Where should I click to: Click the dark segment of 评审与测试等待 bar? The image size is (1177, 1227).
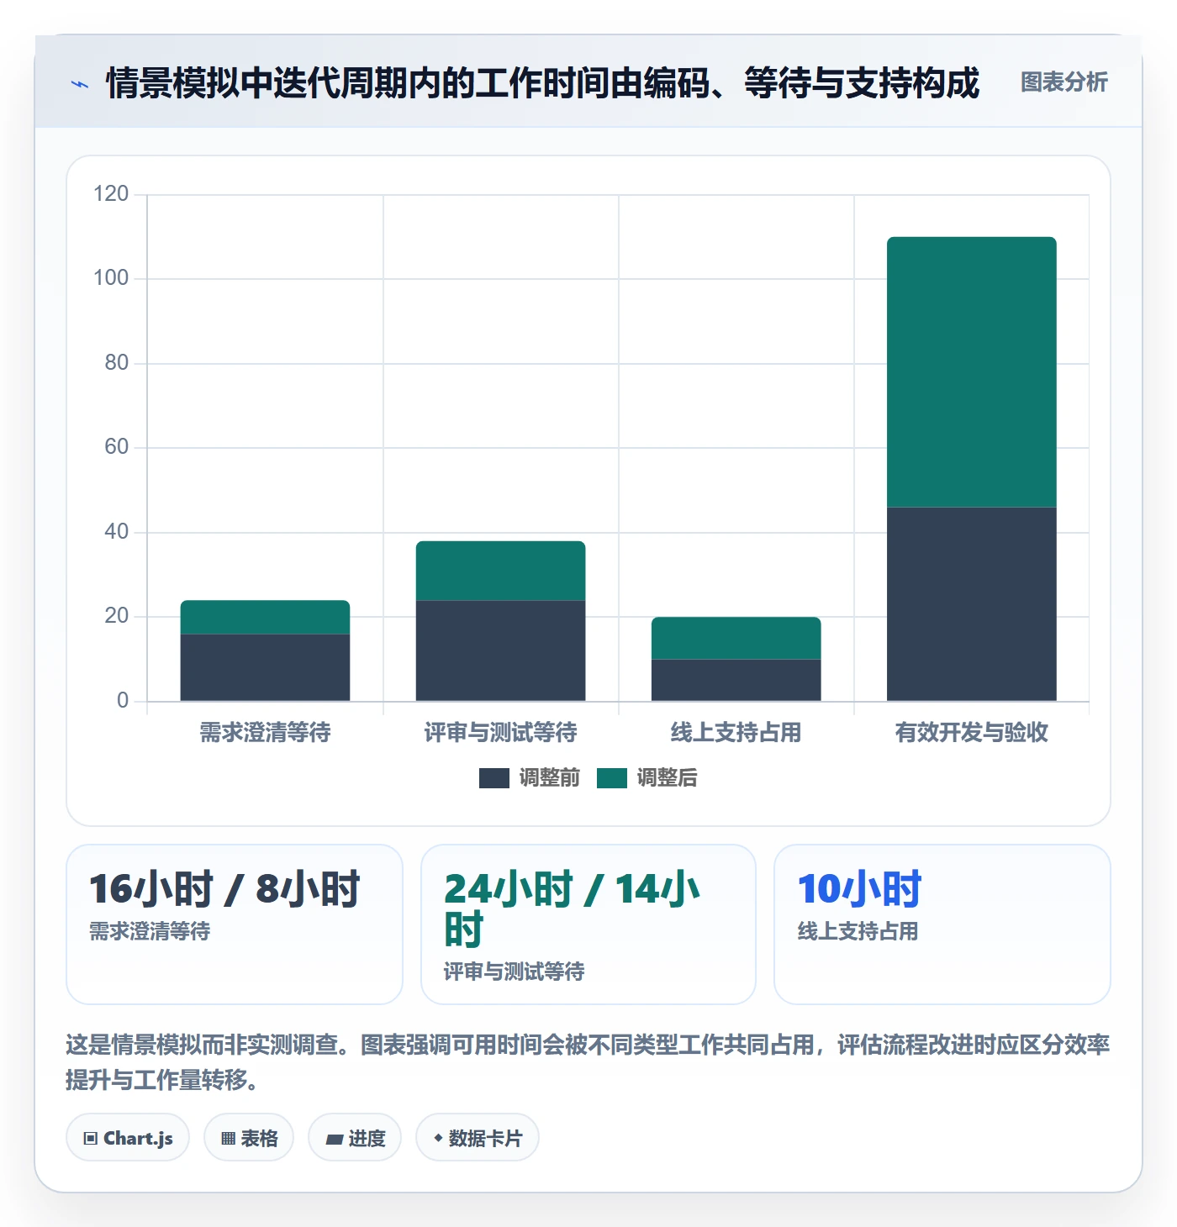point(501,650)
